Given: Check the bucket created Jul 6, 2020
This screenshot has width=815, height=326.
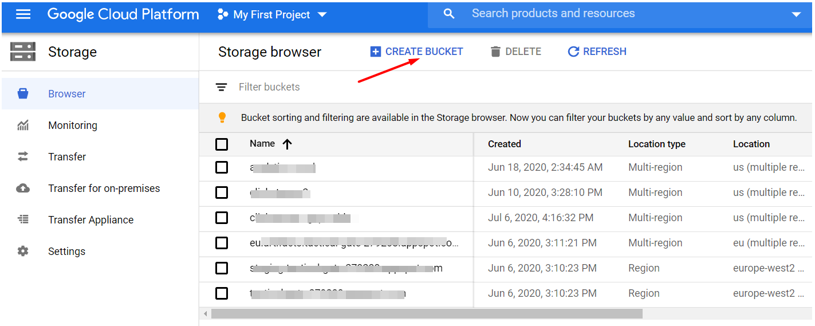Looking at the screenshot, I should [222, 218].
